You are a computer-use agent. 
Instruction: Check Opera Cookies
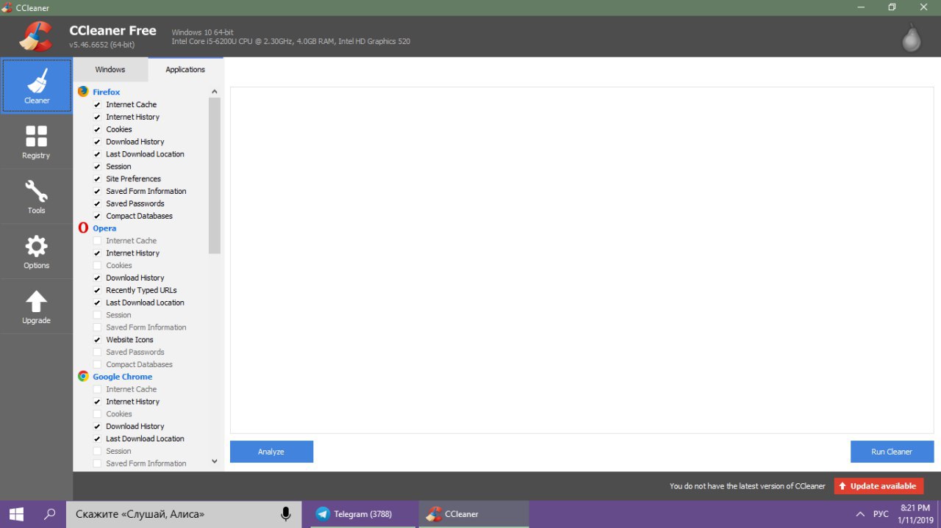97,266
